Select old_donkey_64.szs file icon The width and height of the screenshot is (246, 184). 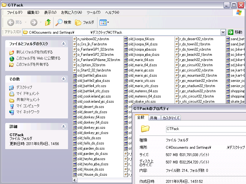75,117
